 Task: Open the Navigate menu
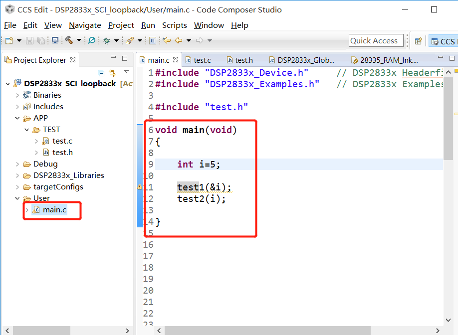(x=85, y=25)
